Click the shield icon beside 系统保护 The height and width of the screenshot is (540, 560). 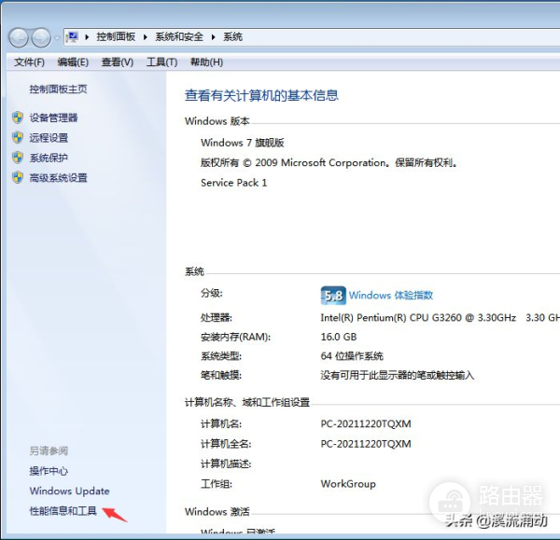pyautogui.click(x=18, y=158)
